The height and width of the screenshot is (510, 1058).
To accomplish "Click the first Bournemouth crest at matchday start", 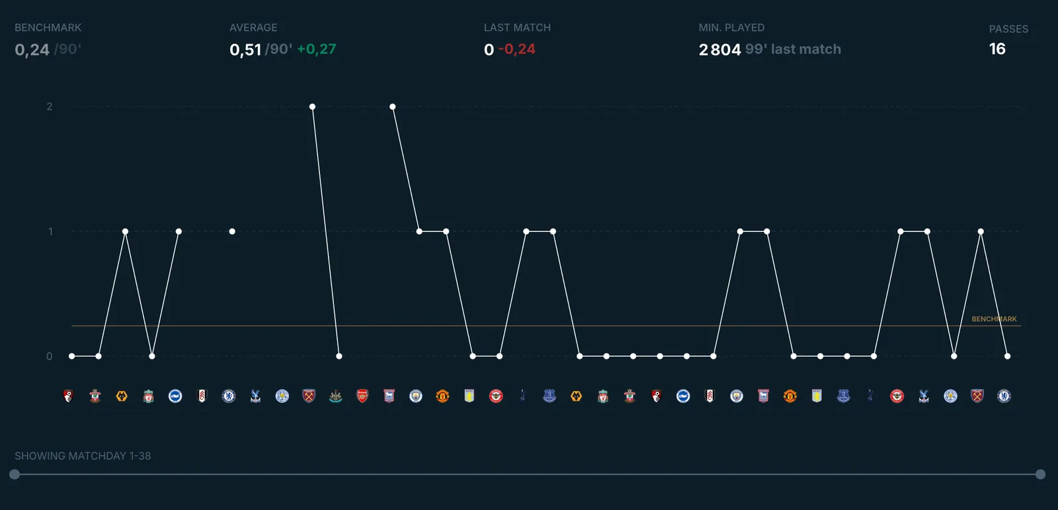I will [x=69, y=396].
